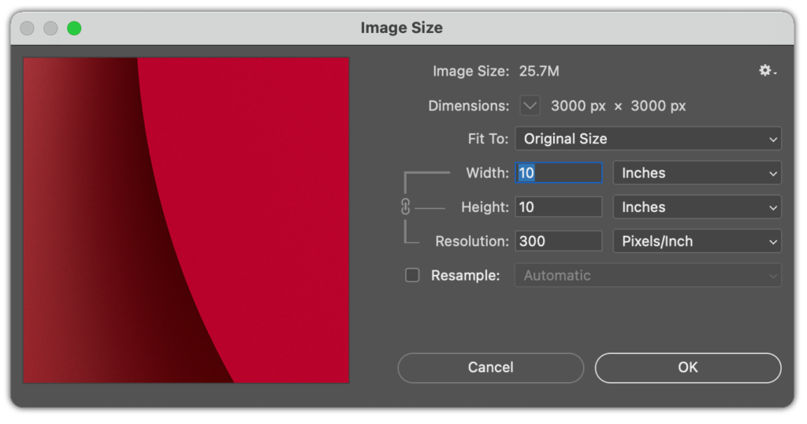Viewport: 807px width, 424px height.
Task: Click the disabled Automatic resample dropdown
Action: [x=648, y=275]
